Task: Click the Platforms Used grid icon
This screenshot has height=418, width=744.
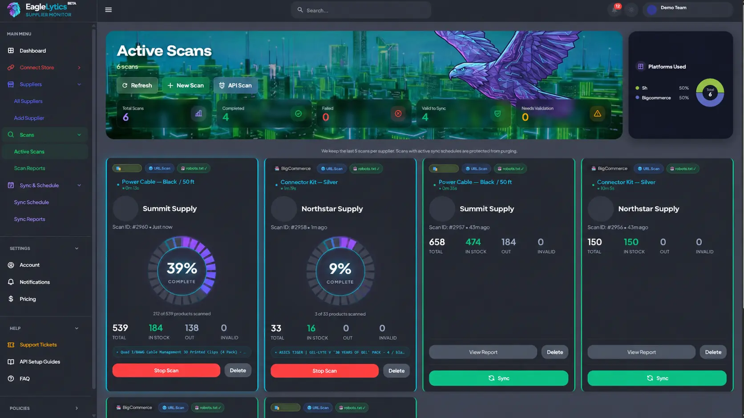Action: 640,67
